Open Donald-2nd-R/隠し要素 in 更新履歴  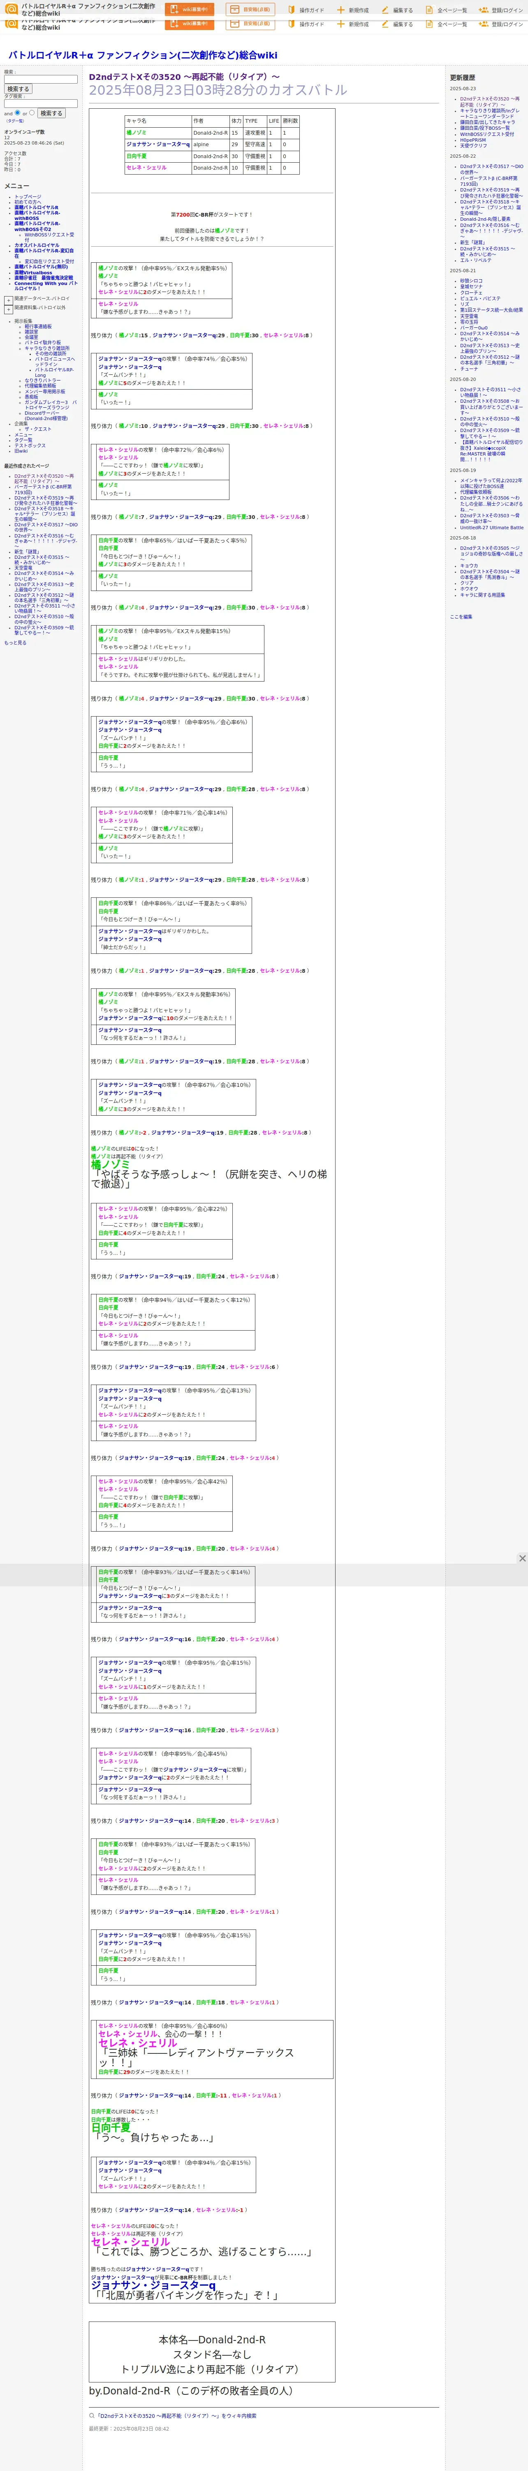[x=485, y=219]
